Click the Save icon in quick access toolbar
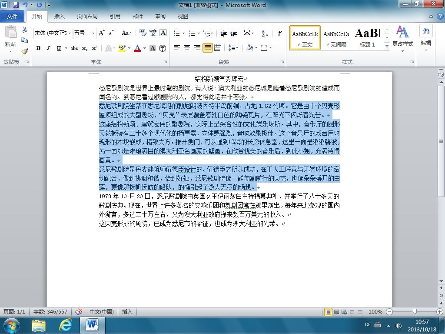The image size is (445, 334). pyautogui.click(x=15, y=5)
